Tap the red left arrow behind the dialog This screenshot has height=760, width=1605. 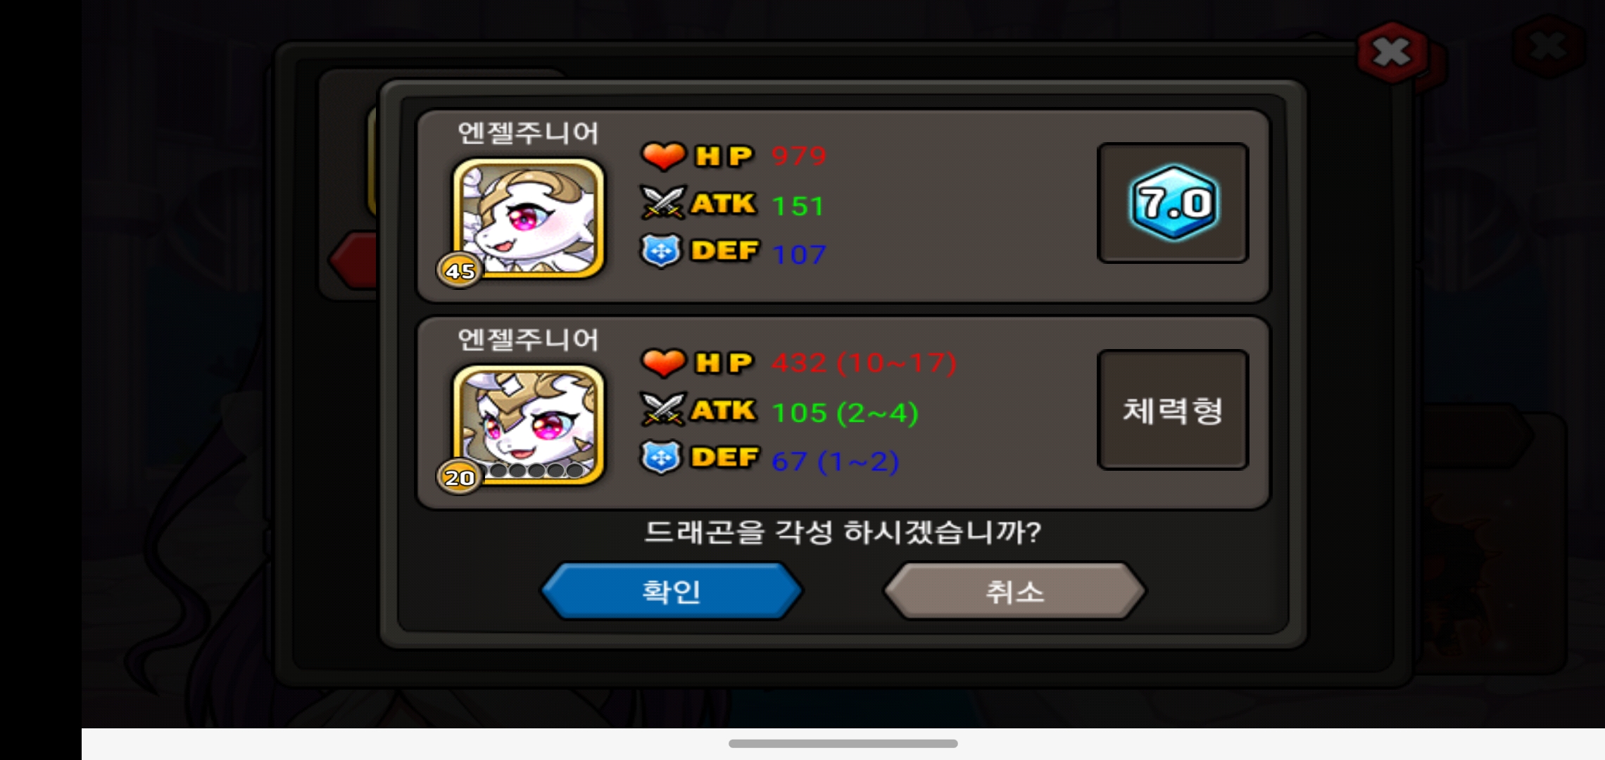[353, 260]
